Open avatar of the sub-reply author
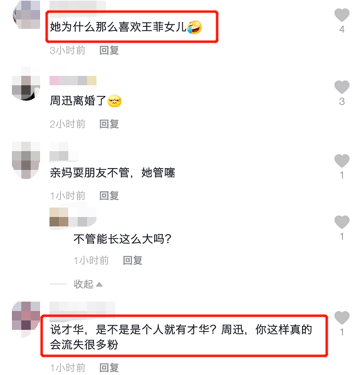The width and height of the screenshot is (359, 375). tap(59, 217)
